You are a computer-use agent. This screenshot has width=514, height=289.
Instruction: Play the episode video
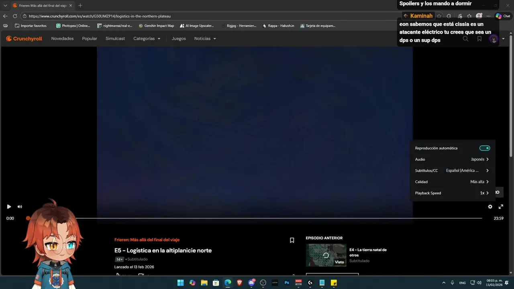point(9,207)
